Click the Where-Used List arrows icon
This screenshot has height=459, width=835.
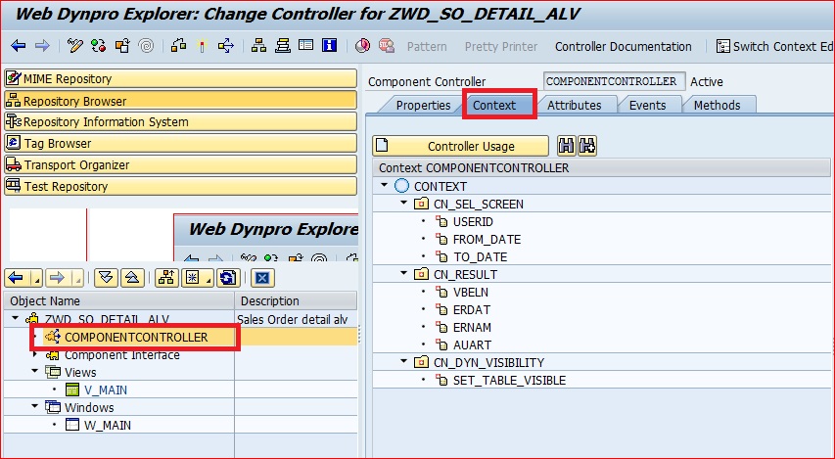[x=226, y=46]
